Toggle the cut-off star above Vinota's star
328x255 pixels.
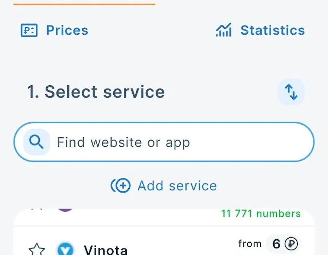(x=37, y=209)
